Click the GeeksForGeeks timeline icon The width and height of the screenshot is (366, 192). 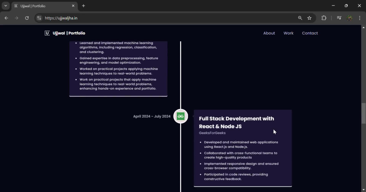click(181, 116)
